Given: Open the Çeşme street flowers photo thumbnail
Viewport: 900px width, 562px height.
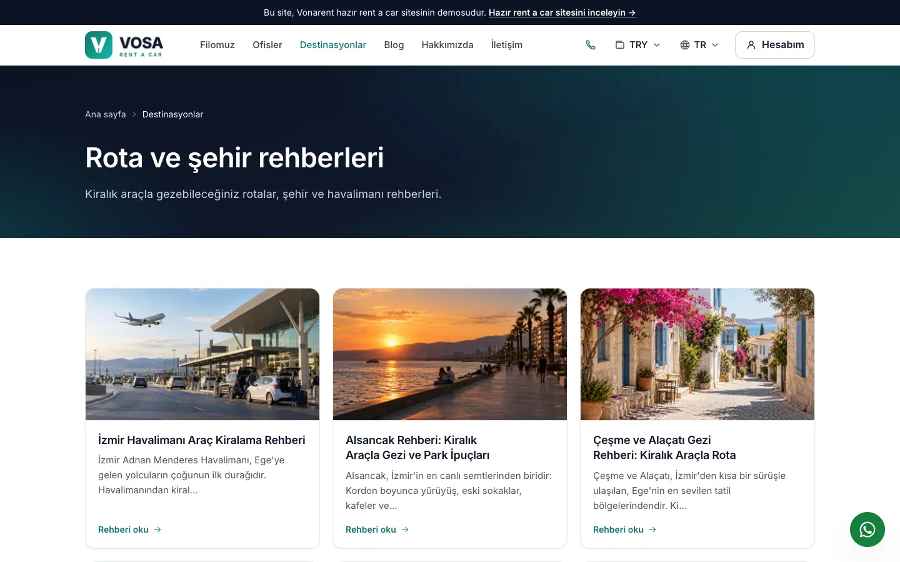Looking at the screenshot, I should point(697,354).
